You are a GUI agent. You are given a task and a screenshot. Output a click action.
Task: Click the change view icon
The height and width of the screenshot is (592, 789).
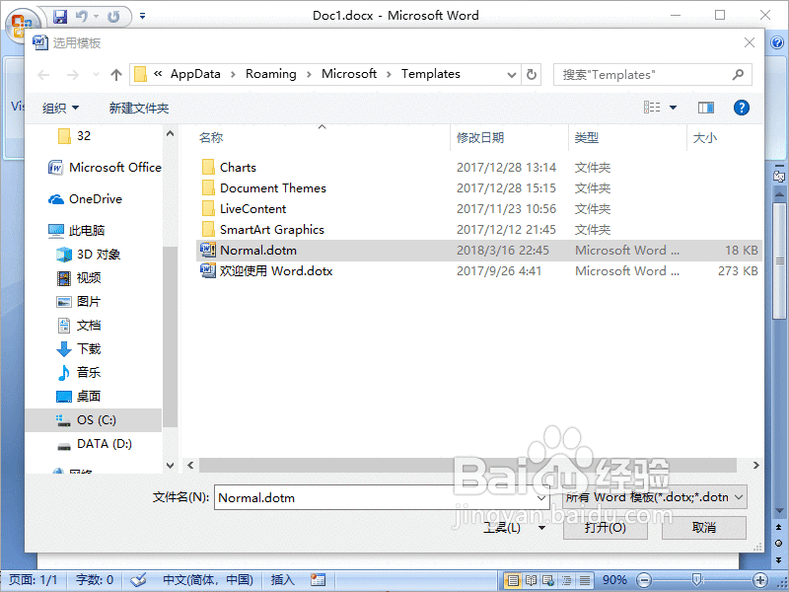pos(652,107)
